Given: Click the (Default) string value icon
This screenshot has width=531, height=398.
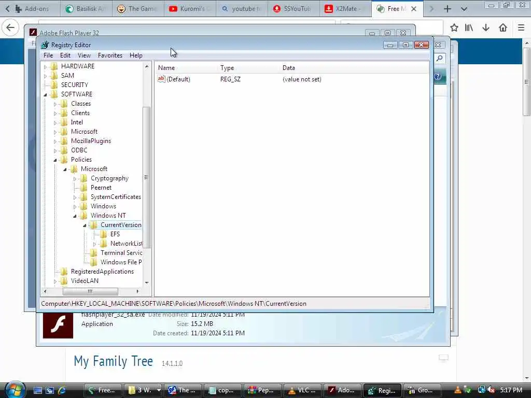Looking at the screenshot, I should tap(161, 79).
